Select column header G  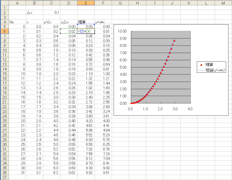(x=120, y=3)
